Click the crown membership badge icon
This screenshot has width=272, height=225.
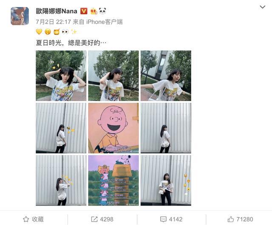tap(93, 11)
